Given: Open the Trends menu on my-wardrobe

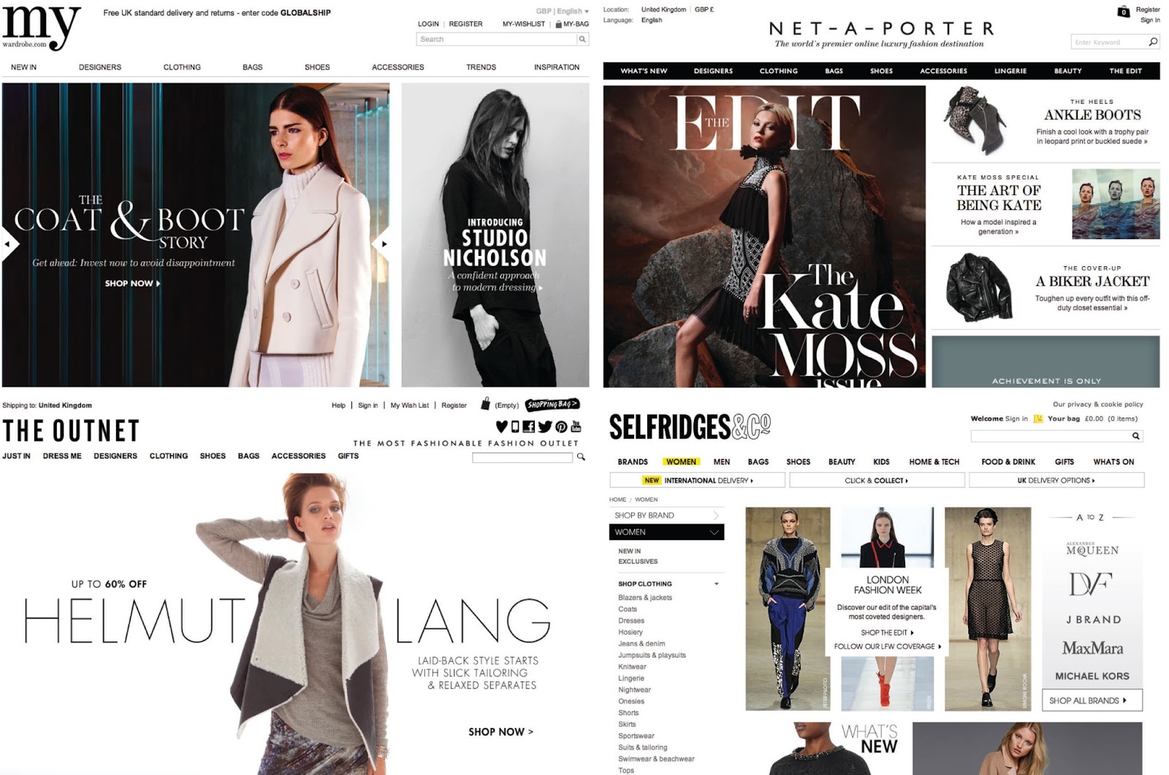Looking at the screenshot, I should coord(481,67).
